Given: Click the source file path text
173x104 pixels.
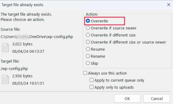Looking at the screenshot, I should click(37, 37).
